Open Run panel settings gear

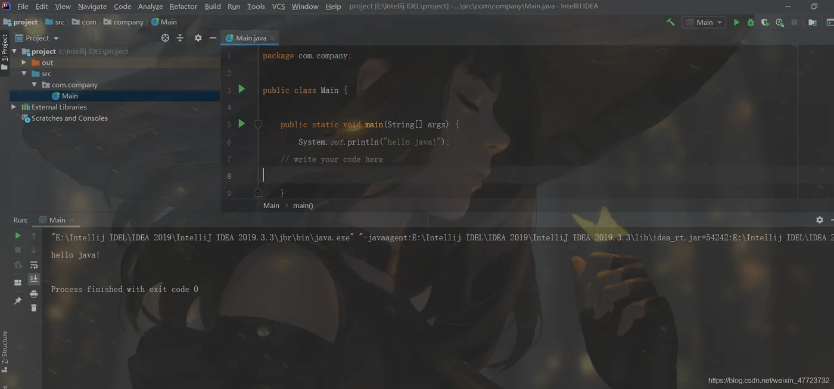[x=820, y=219]
